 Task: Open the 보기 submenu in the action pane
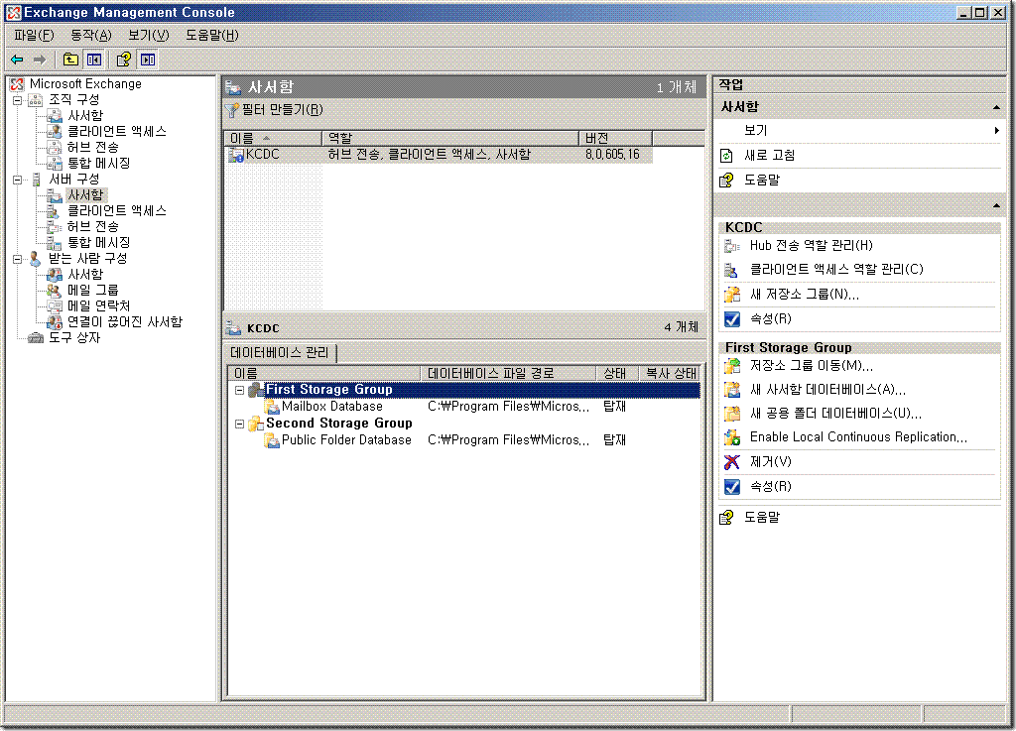[859, 131]
